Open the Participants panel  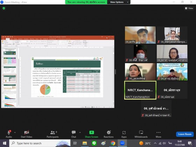pos(52,134)
